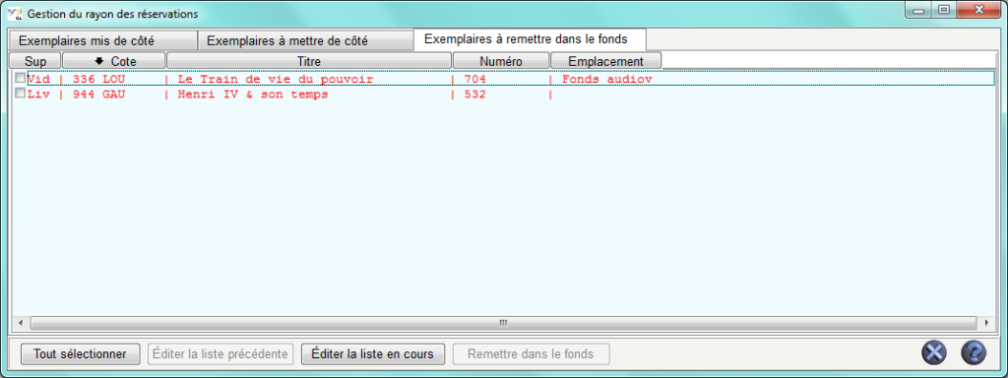Open help via the question mark icon

point(974,352)
